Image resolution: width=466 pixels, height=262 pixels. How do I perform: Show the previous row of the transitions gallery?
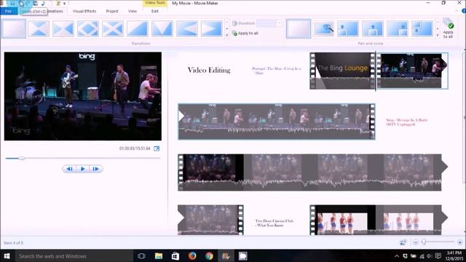click(x=227, y=23)
